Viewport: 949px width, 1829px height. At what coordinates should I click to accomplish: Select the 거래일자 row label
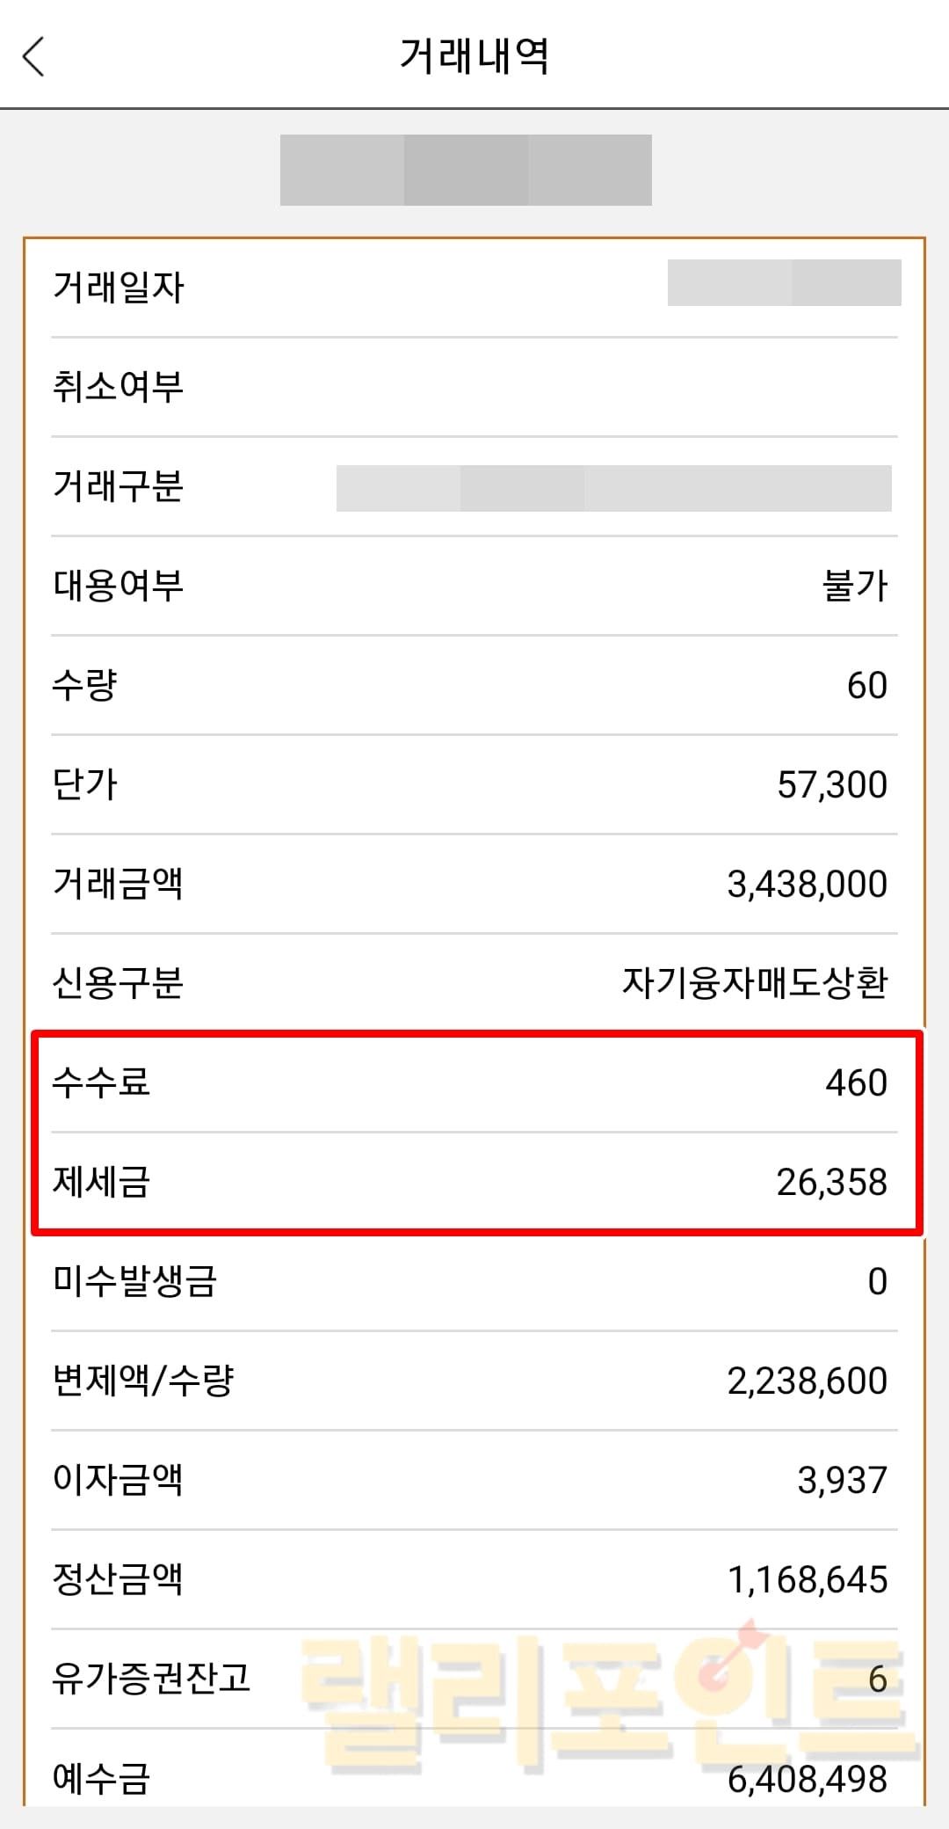pos(119,287)
